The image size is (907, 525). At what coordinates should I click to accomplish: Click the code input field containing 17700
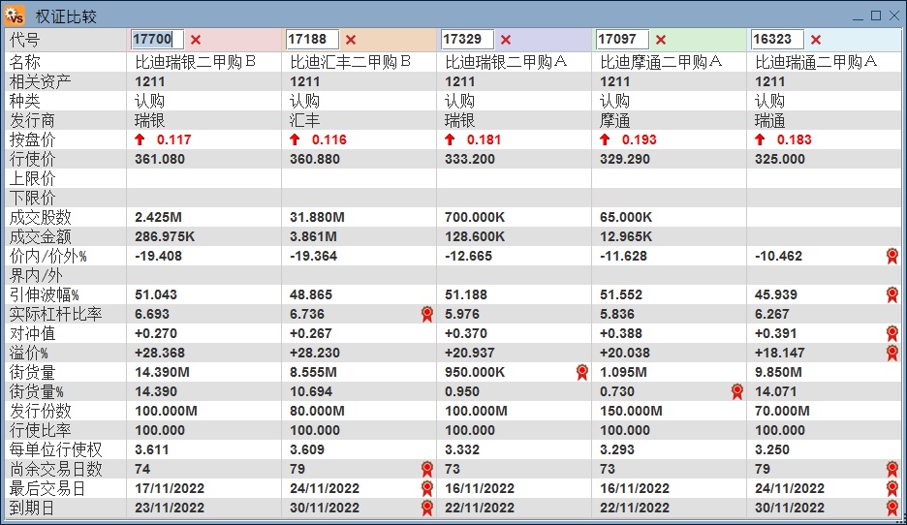pos(157,40)
